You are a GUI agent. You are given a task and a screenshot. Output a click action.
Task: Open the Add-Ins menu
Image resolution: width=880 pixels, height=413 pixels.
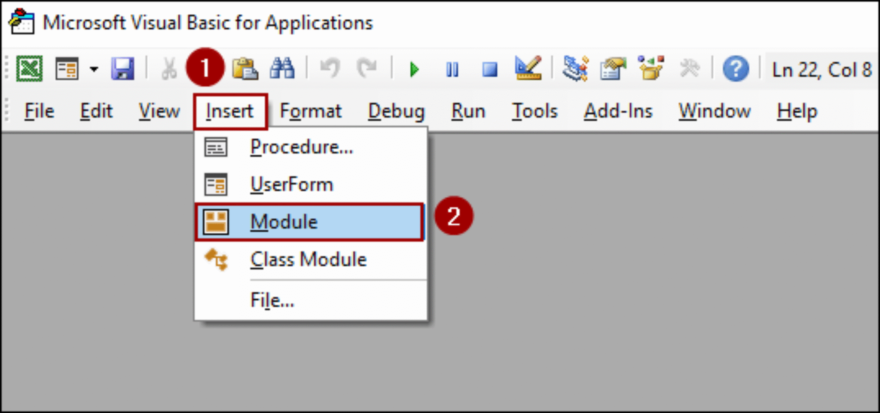[618, 111]
